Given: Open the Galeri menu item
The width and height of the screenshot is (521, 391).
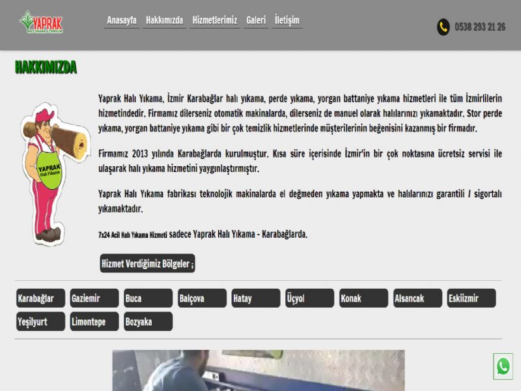Looking at the screenshot, I should [x=256, y=20].
